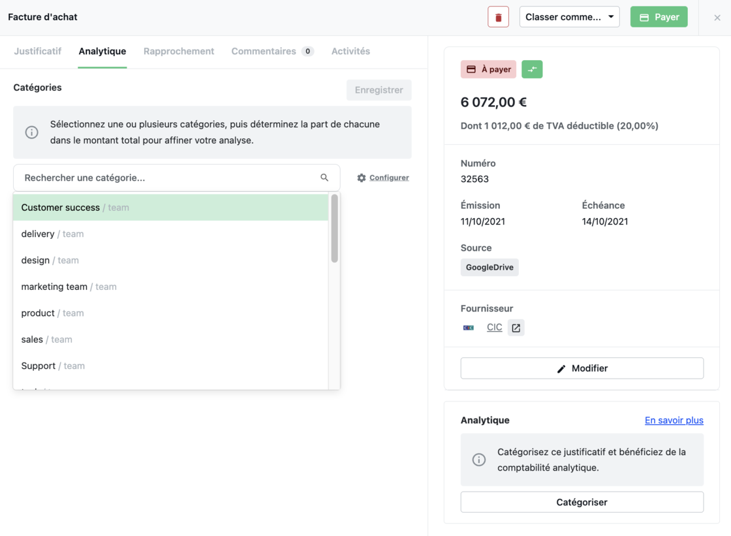Open the Configurer link

click(389, 178)
